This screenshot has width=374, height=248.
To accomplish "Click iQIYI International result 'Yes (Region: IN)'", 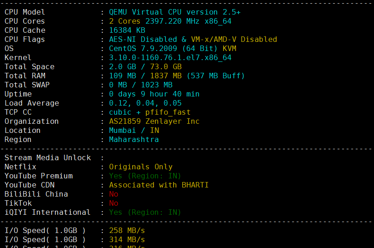I will pyautogui.click(x=145, y=212).
